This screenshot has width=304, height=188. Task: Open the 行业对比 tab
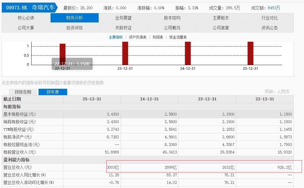[269, 18]
